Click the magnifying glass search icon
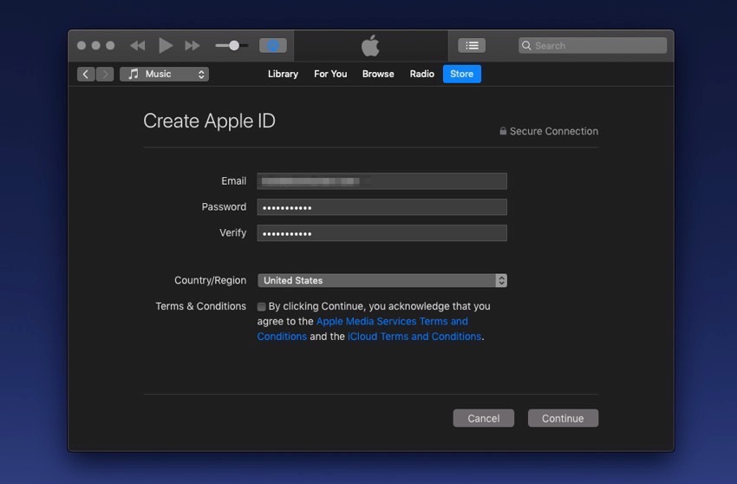737x484 pixels. pos(526,46)
